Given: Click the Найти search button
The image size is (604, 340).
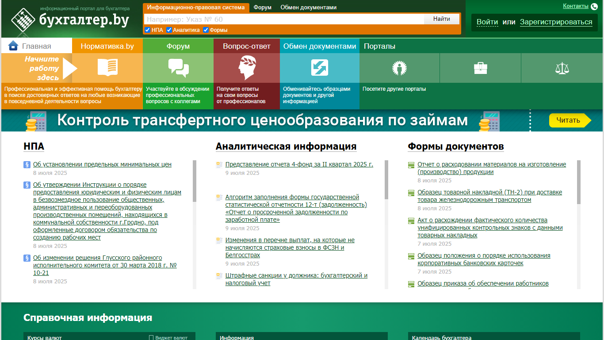Looking at the screenshot, I should pyautogui.click(x=442, y=19).
